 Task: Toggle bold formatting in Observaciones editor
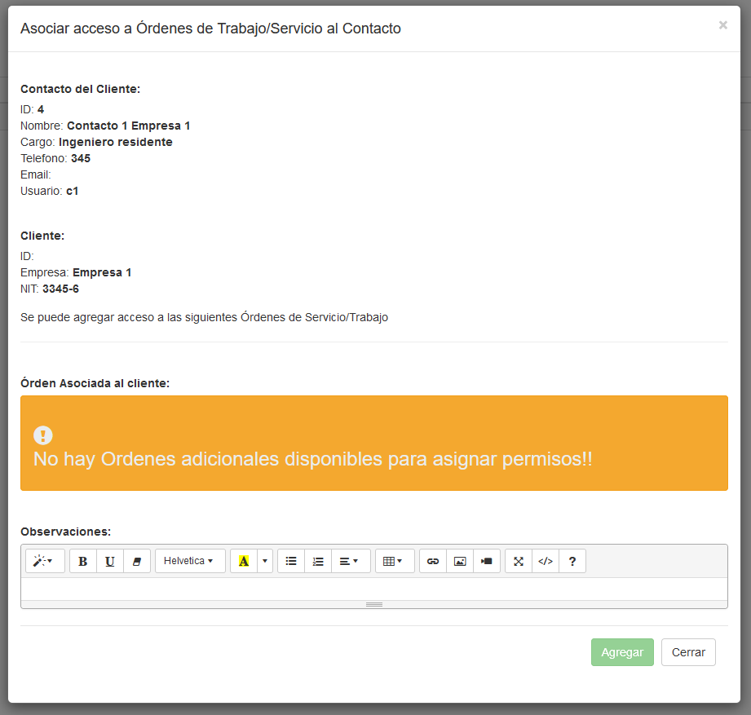click(x=83, y=561)
